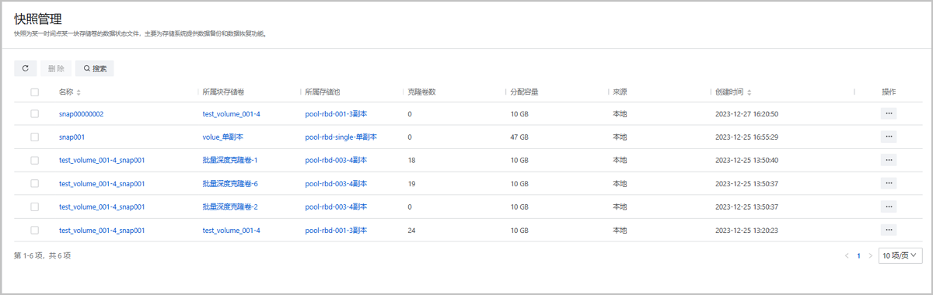Click the 47 GB capacity cell
The image size is (933, 295).
pos(519,137)
